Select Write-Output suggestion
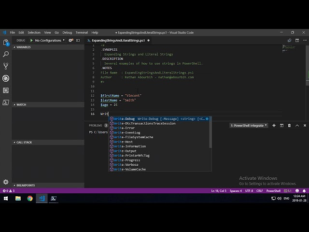Screen dimensions: 309x232 (160, 151)
